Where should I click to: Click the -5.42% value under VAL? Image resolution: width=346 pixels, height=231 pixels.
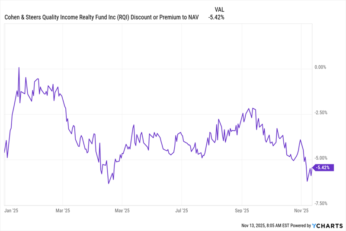point(215,17)
